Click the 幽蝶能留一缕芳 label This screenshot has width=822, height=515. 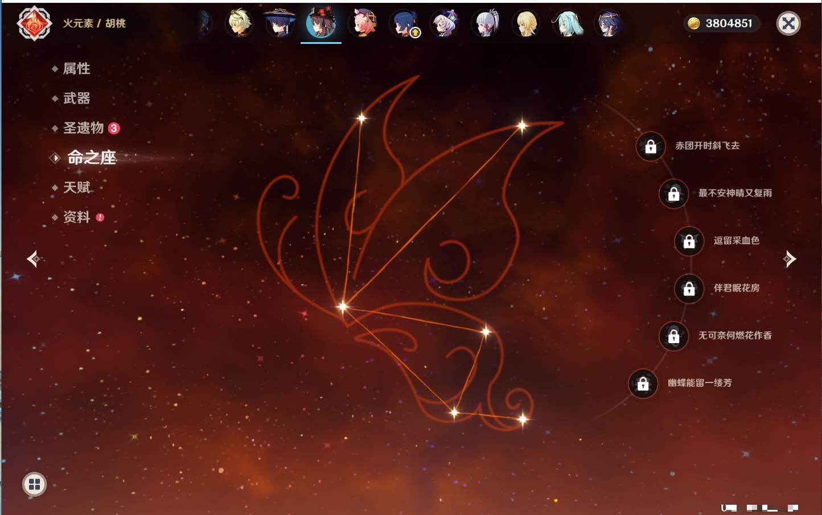[x=700, y=383]
